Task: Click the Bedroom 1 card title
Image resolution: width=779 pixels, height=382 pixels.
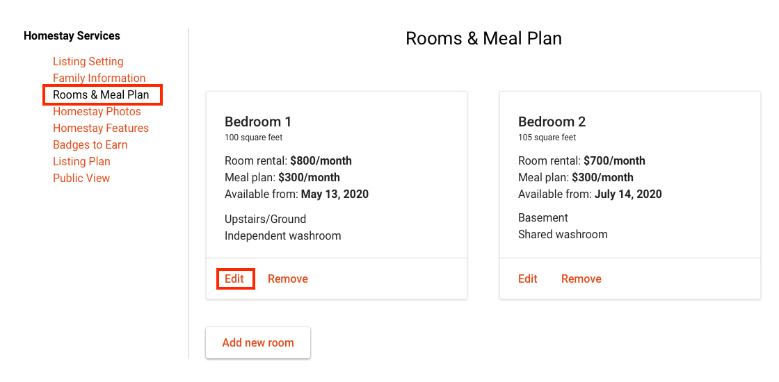Action: pos(258,122)
